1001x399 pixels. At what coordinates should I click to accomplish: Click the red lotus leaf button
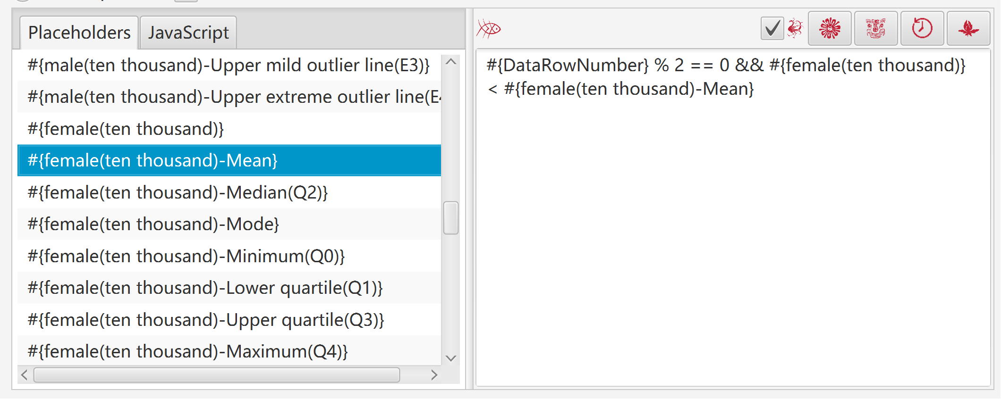(x=968, y=29)
